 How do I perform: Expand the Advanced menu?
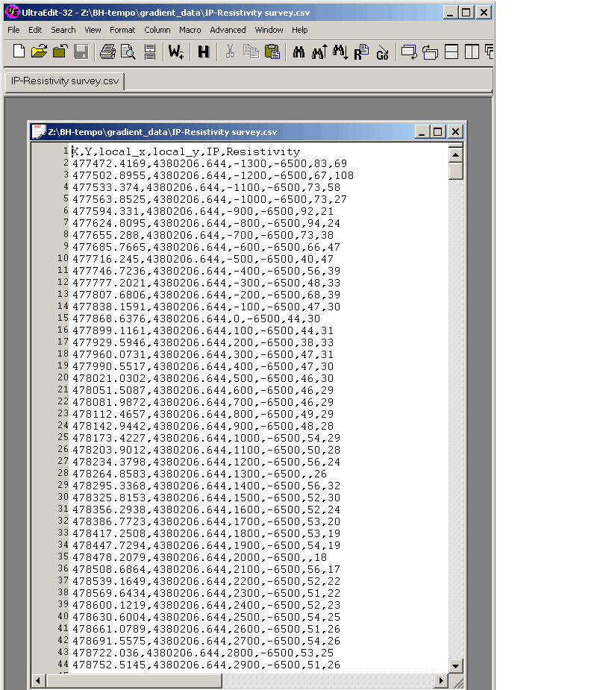pyautogui.click(x=228, y=30)
